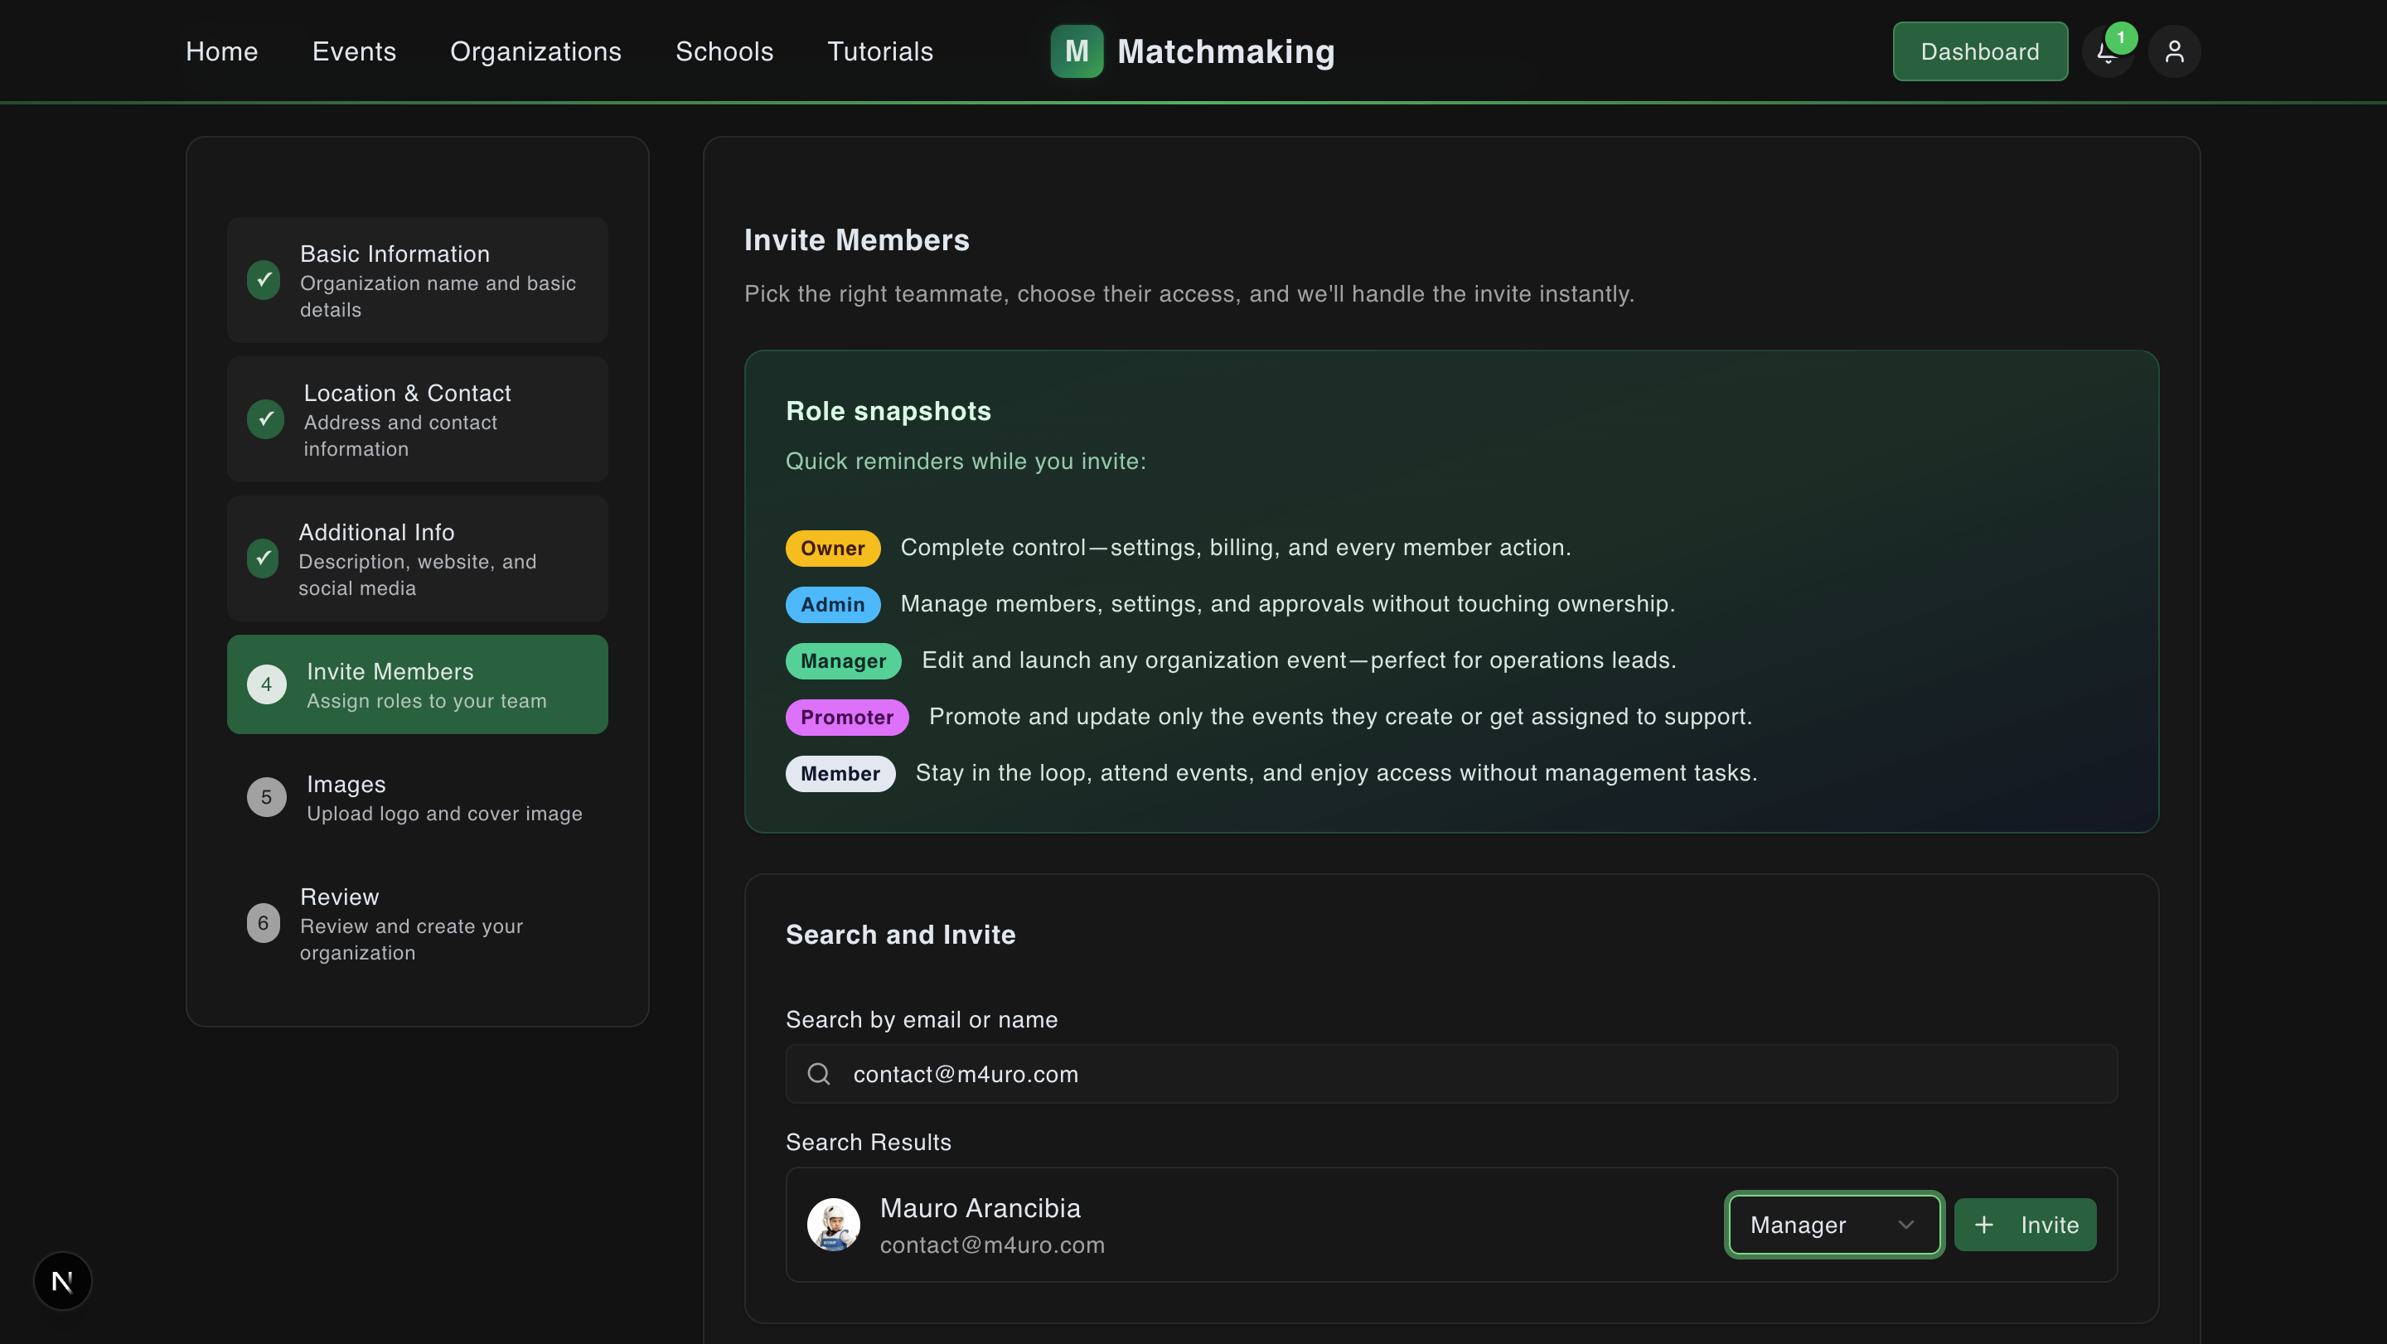This screenshot has width=2387, height=1344.
Task: Click the search magnifier icon in the field
Action: click(x=818, y=1074)
